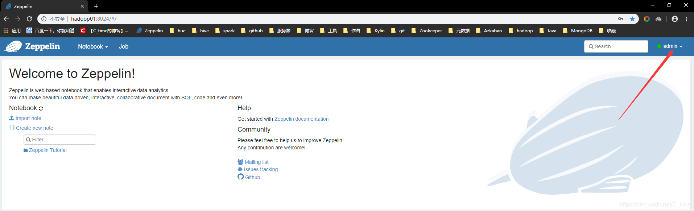Click the browser forward arrow
This screenshot has width=694, height=211.
pos(18,19)
